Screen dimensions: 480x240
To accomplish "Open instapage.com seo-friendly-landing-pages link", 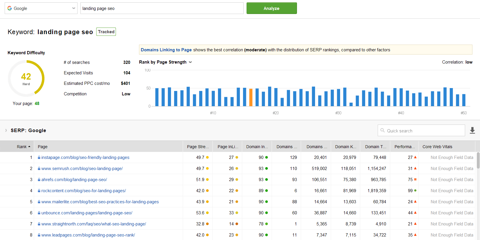I will click(x=85, y=157).
